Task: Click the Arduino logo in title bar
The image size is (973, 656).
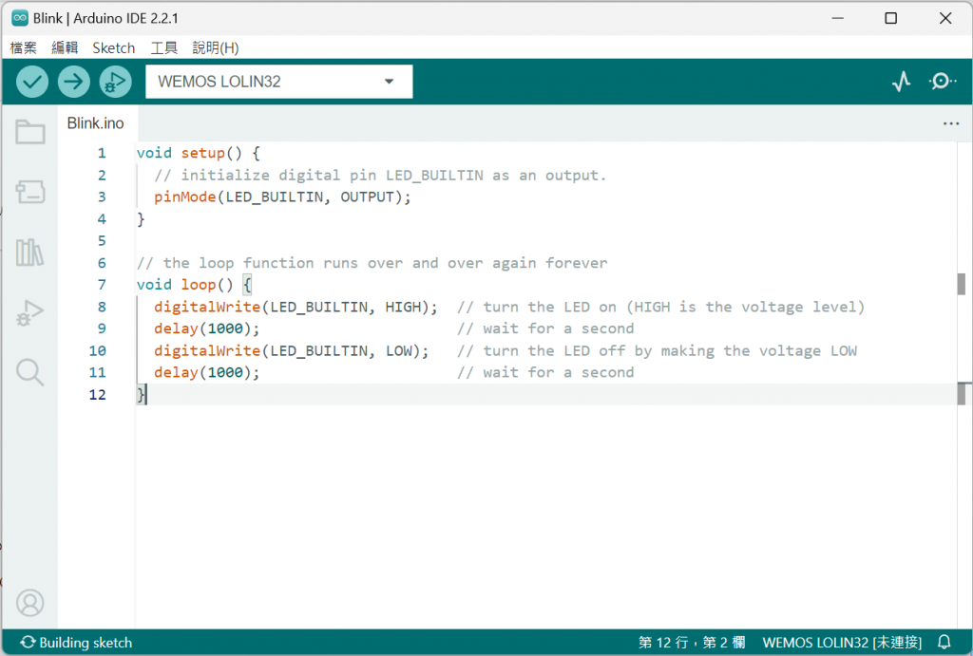Action: click(x=20, y=18)
